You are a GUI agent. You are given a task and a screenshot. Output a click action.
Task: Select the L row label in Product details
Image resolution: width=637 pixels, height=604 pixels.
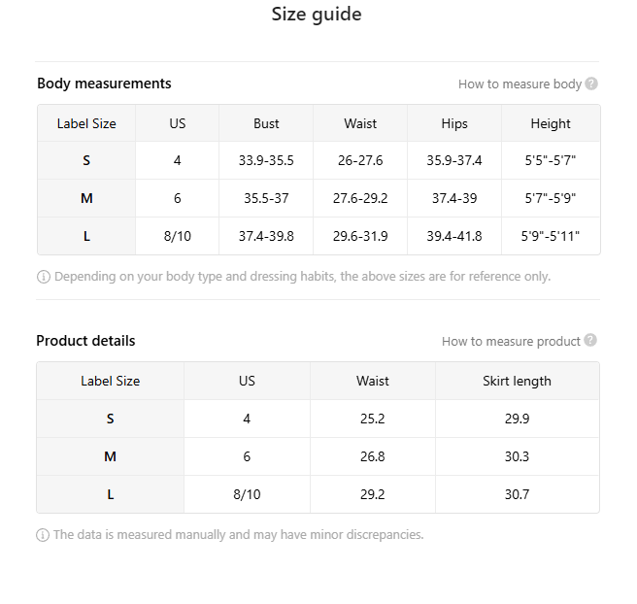point(110,494)
